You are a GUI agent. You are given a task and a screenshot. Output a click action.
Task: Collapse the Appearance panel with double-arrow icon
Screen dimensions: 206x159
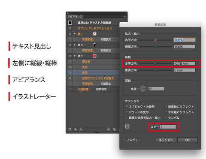(125, 13)
